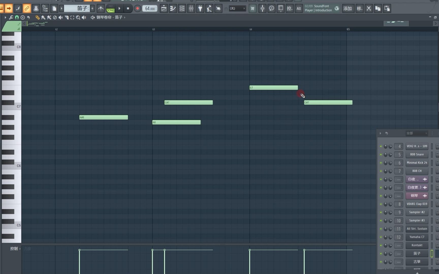Click the Cut scissors icon top right

(369, 8)
